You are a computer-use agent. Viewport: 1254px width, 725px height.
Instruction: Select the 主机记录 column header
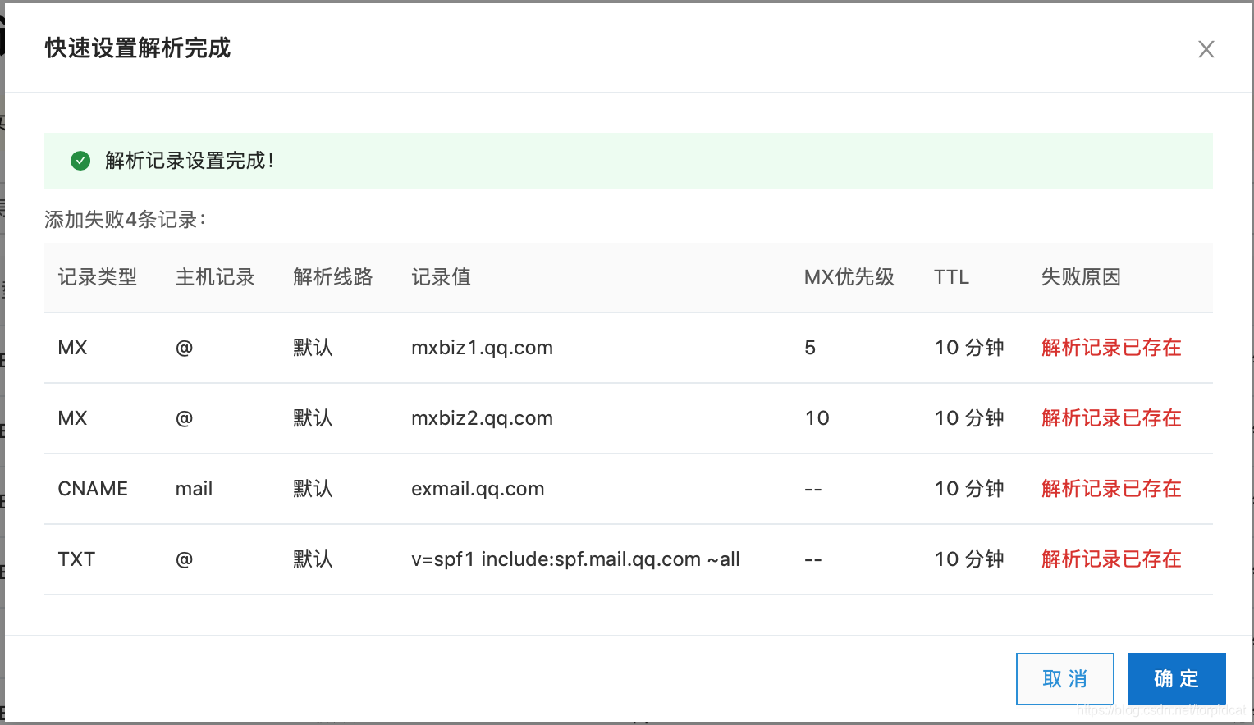click(x=215, y=277)
